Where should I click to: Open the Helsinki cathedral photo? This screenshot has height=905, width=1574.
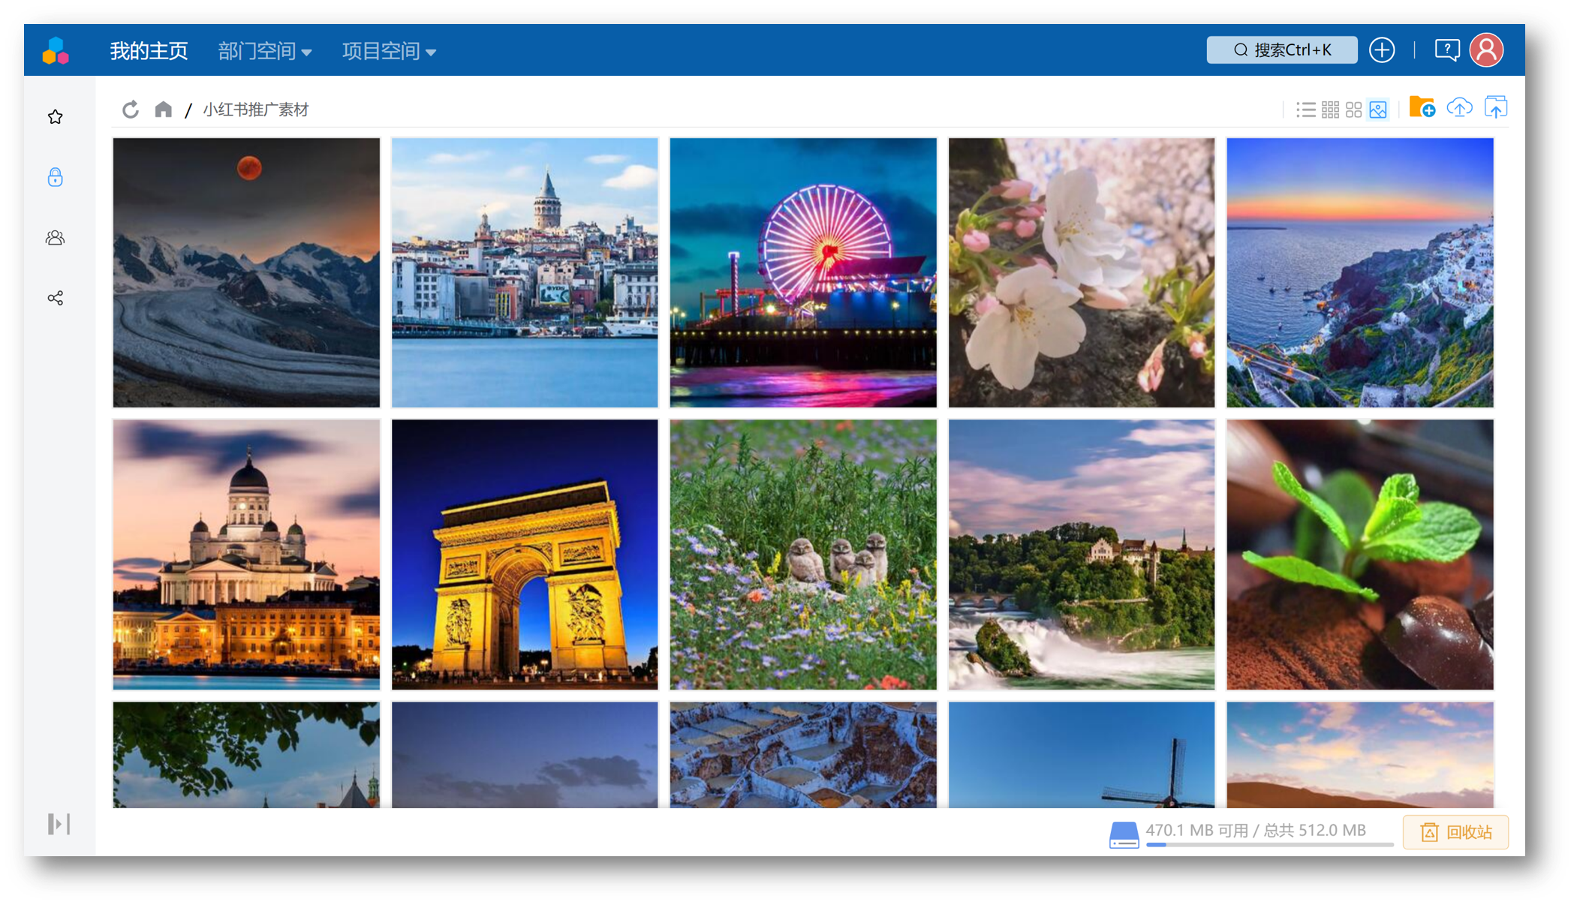click(x=246, y=555)
